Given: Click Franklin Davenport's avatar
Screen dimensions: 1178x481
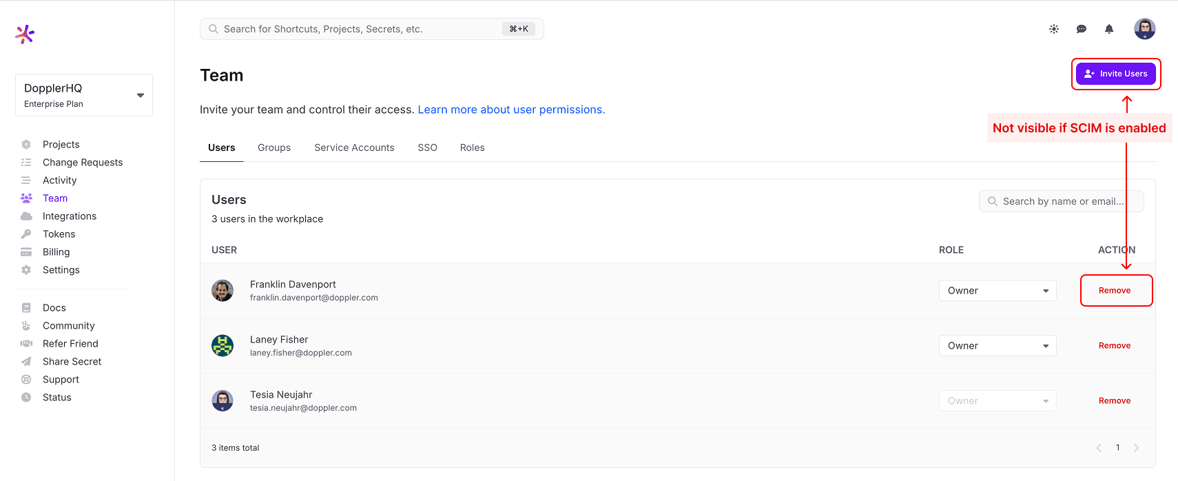Looking at the screenshot, I should click(x=223, y=290).
